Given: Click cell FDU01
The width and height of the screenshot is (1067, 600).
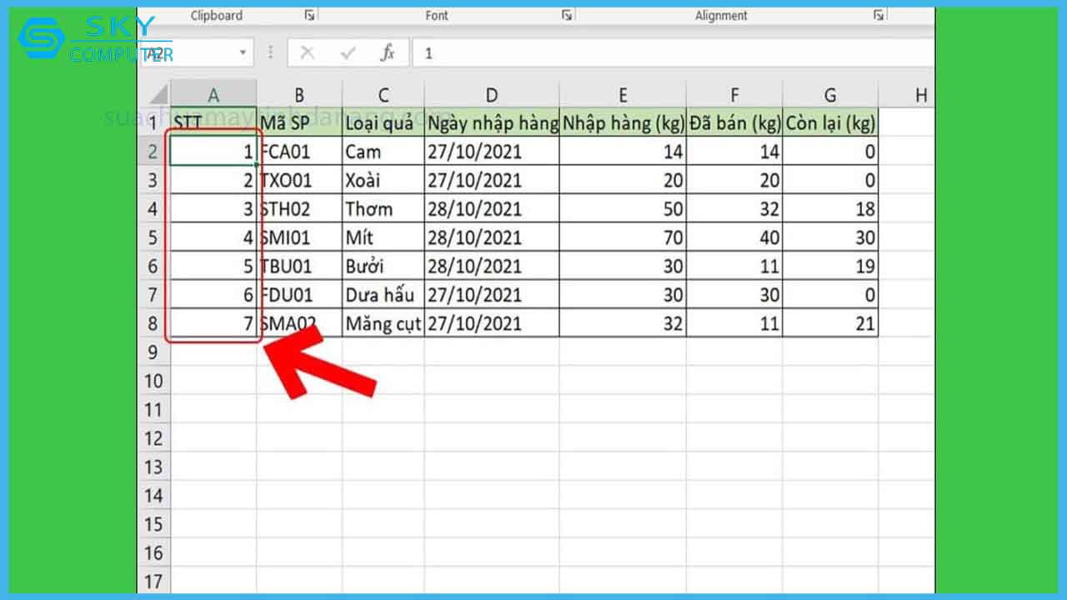Looking at the screenshot, I should [299, 295].
